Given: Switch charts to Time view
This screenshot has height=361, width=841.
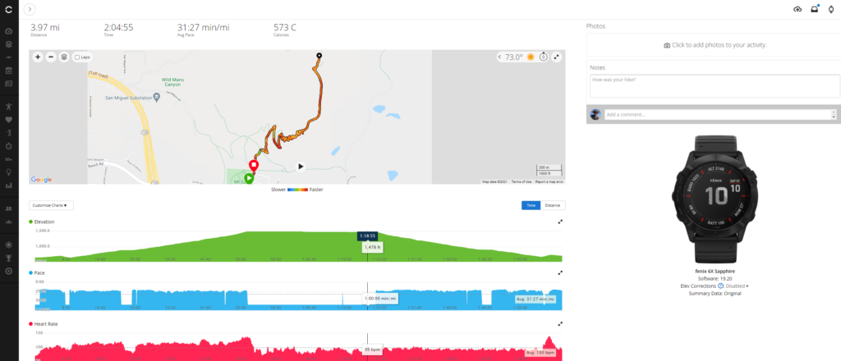Looking at the screenshot, I should click(x=531, y=205).
